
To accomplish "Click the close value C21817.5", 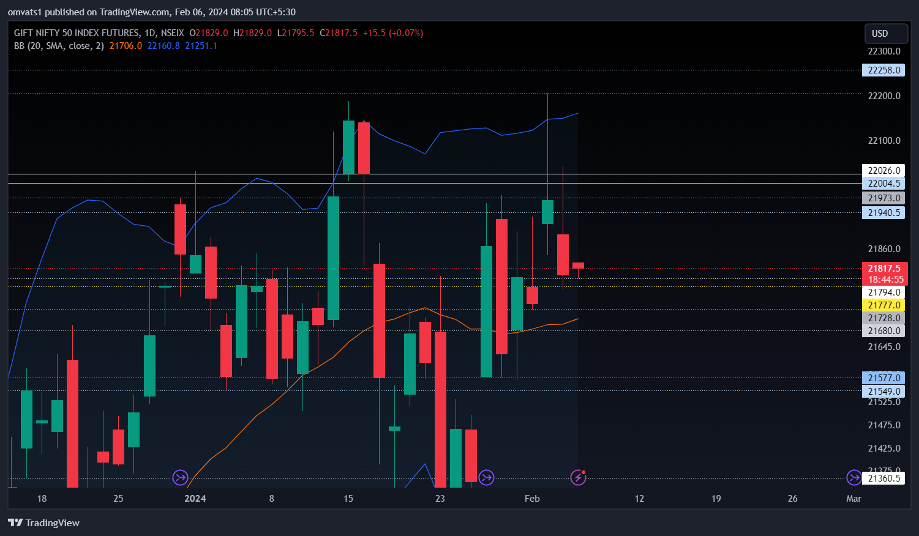I will point(338,33).
